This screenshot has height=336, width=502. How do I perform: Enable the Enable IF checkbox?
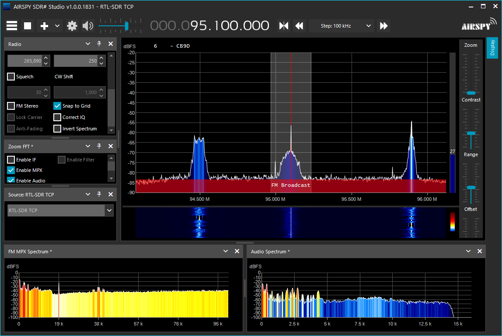coord(11,160)
